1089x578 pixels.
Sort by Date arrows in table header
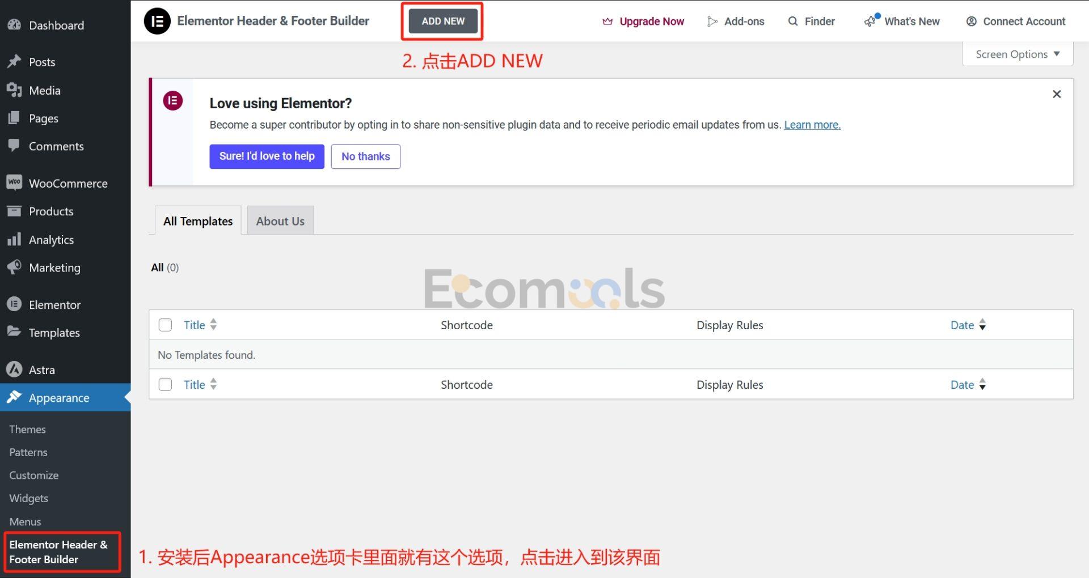click(x=982, y=325)
